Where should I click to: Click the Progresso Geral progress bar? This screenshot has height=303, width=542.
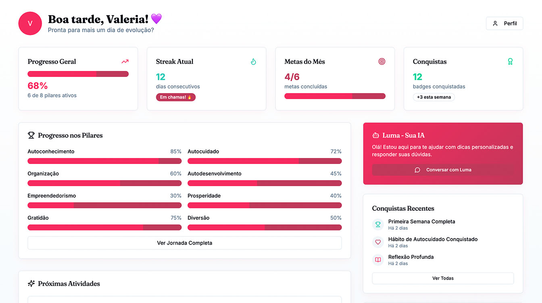pos(78,74)
